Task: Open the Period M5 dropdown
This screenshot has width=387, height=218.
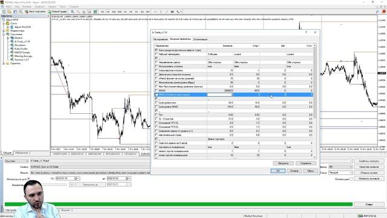Action: [340, 167]
